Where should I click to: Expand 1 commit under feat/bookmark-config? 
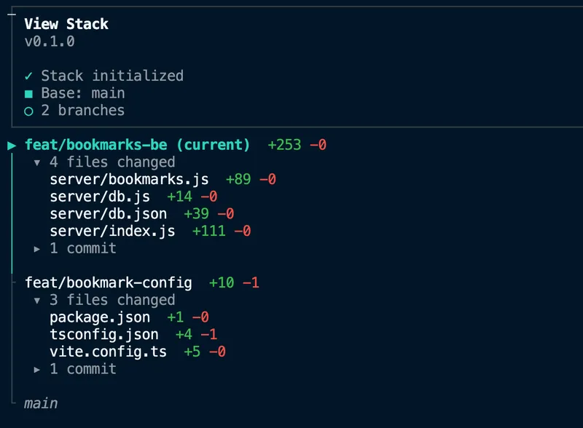pyautogui.click(x=37, y=370)
